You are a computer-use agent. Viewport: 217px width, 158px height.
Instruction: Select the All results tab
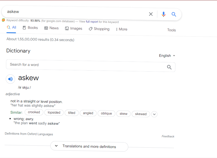pos(11,27)
